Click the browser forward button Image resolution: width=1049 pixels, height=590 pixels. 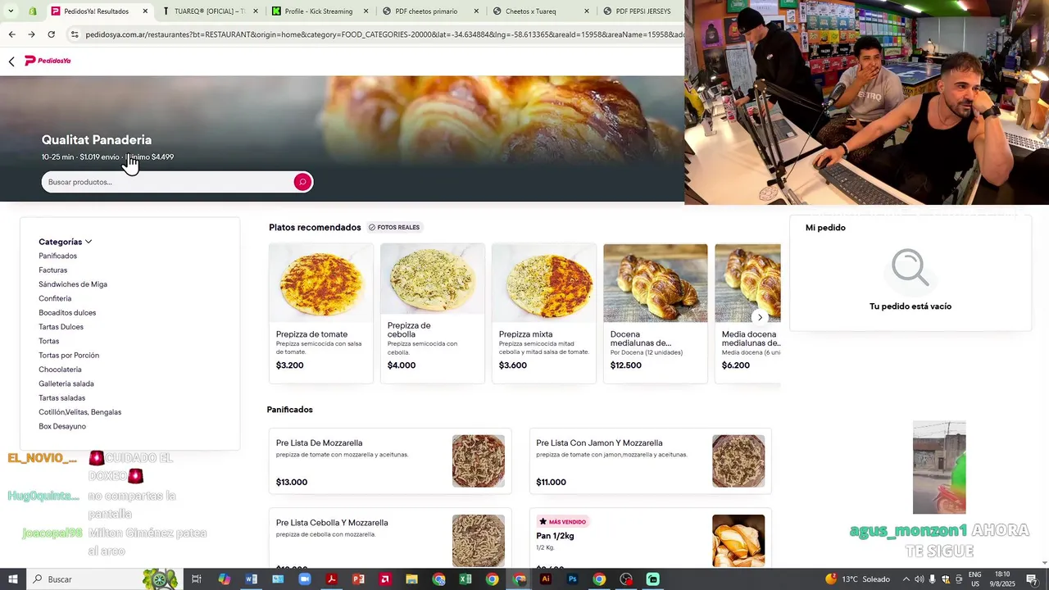coord(31,34)
